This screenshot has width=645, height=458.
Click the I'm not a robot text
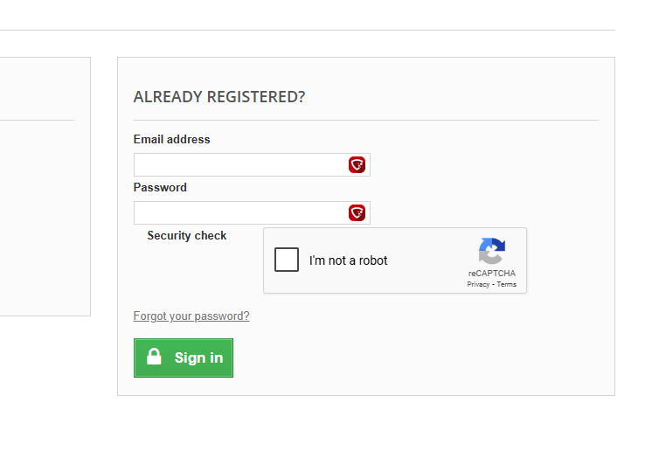[x=349, y=260]
